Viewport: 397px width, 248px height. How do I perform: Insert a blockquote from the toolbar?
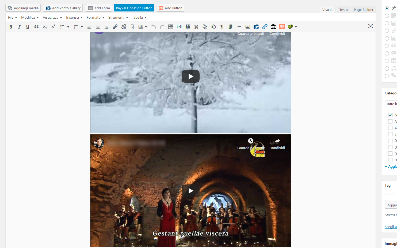click(x=36, y=27)
